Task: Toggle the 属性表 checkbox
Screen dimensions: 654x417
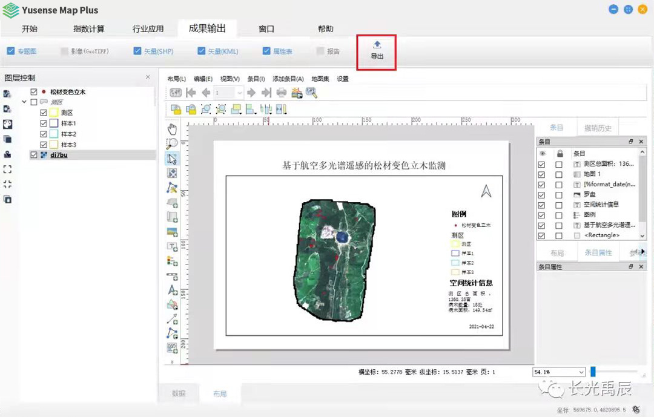Action: pos(266,51)
